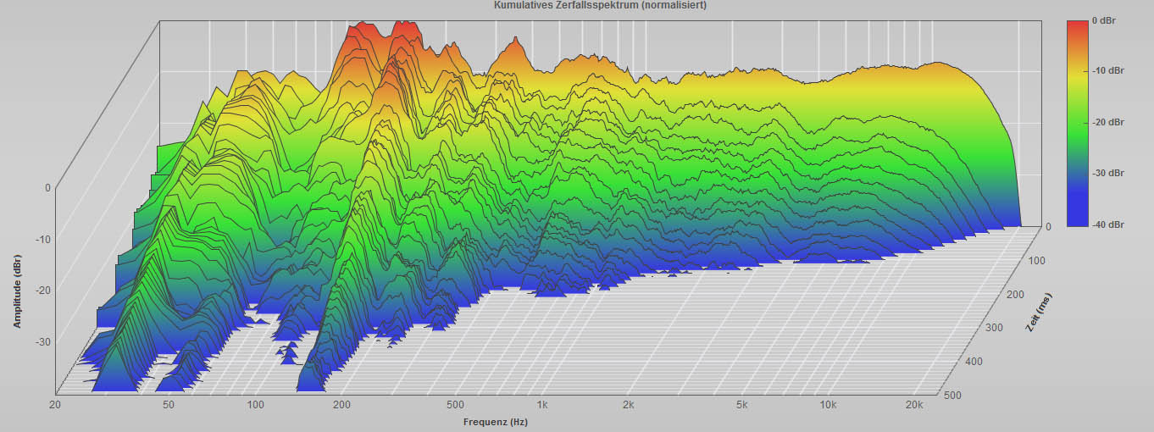Screen dimensions: 1154x432
Task: Click the -20 tick on amplitude axis
Action: [42, 291]
